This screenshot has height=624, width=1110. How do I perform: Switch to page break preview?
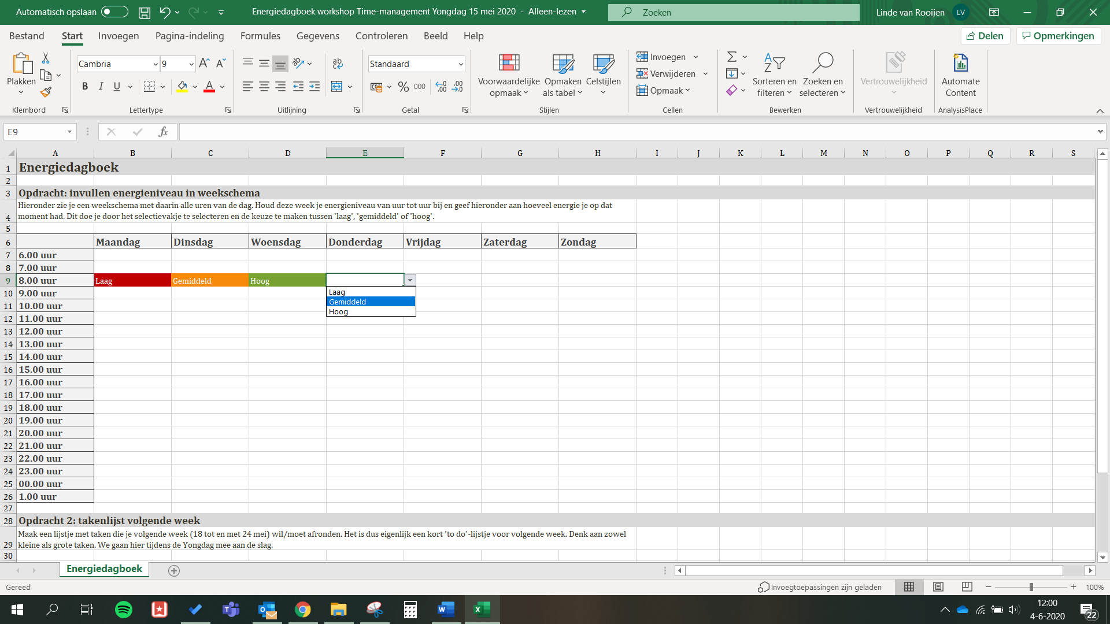(967, 587)
